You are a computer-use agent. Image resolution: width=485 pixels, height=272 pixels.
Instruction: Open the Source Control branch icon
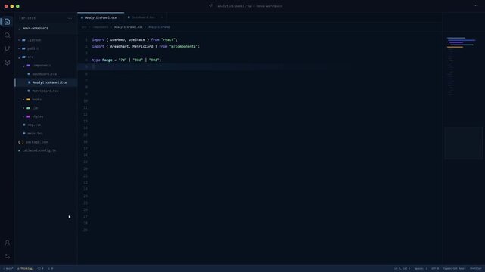[7, 49]
